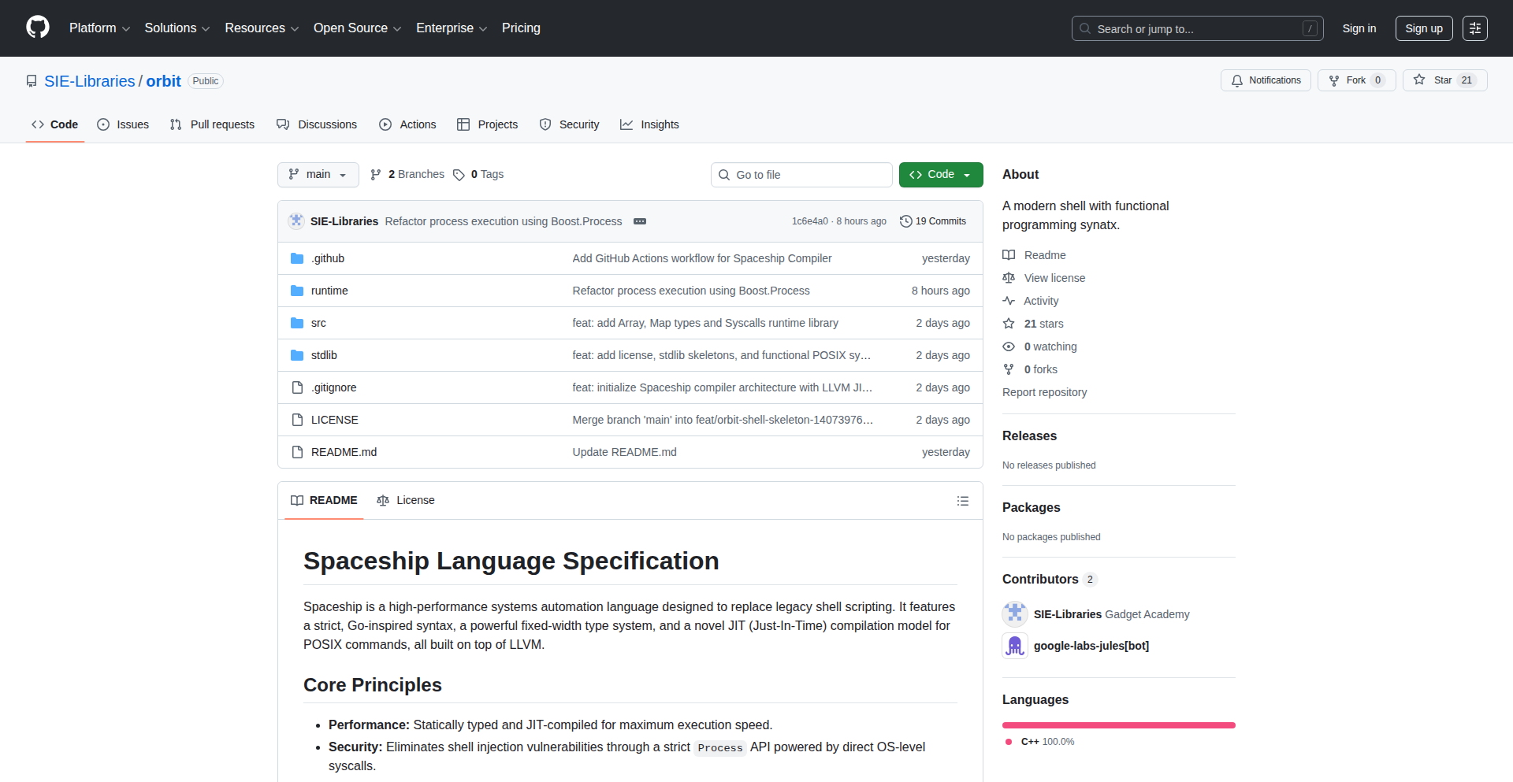Click the C++ language bar

pos(1118,725)
